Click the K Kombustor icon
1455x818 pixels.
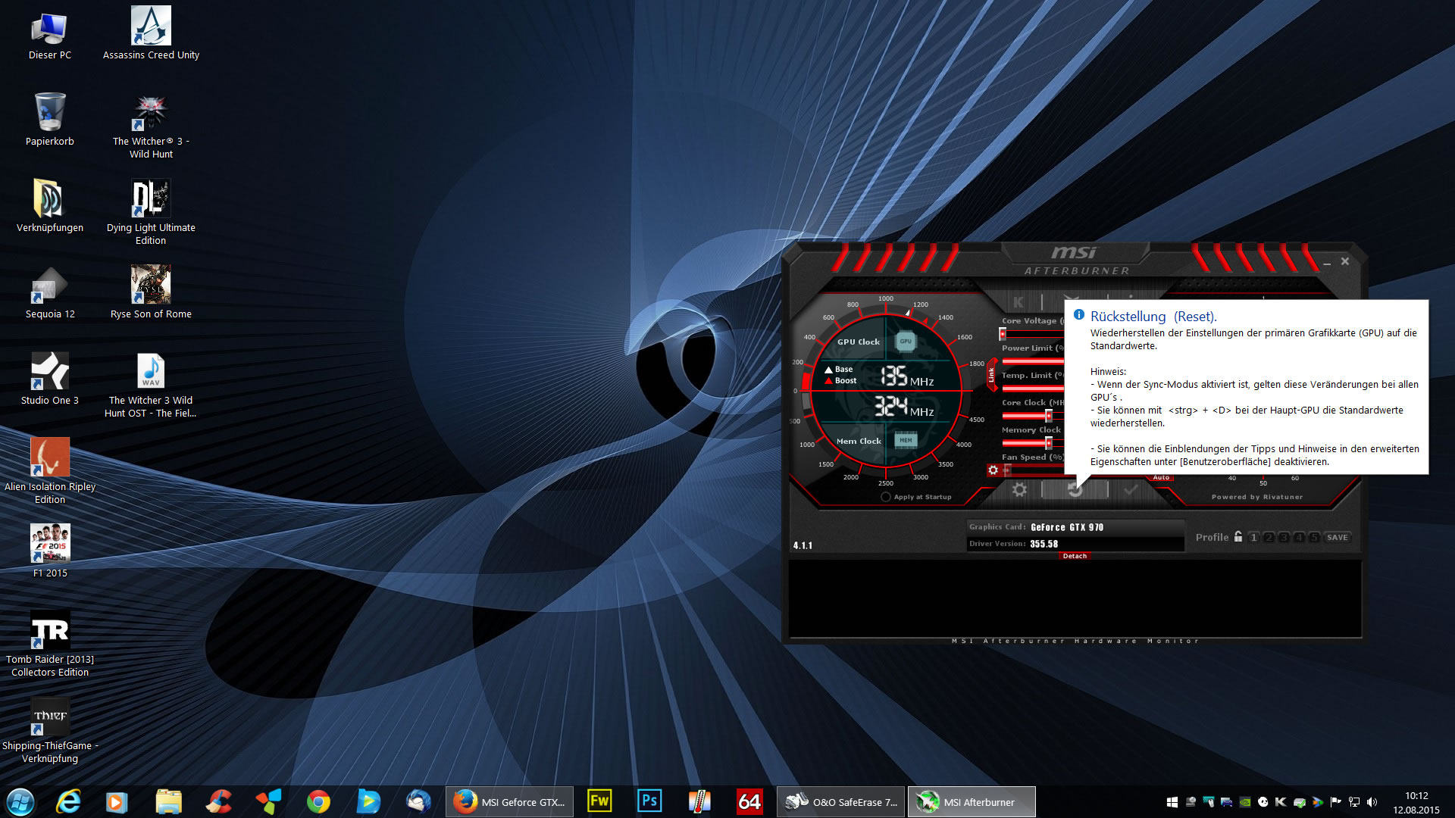pyautogui.click(x=1018, y=302)
